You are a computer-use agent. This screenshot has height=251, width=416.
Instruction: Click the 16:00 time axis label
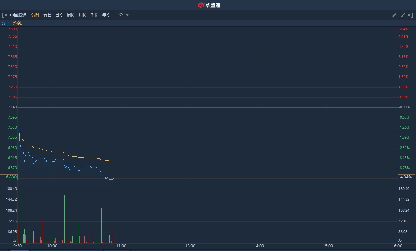coord(397,246)
